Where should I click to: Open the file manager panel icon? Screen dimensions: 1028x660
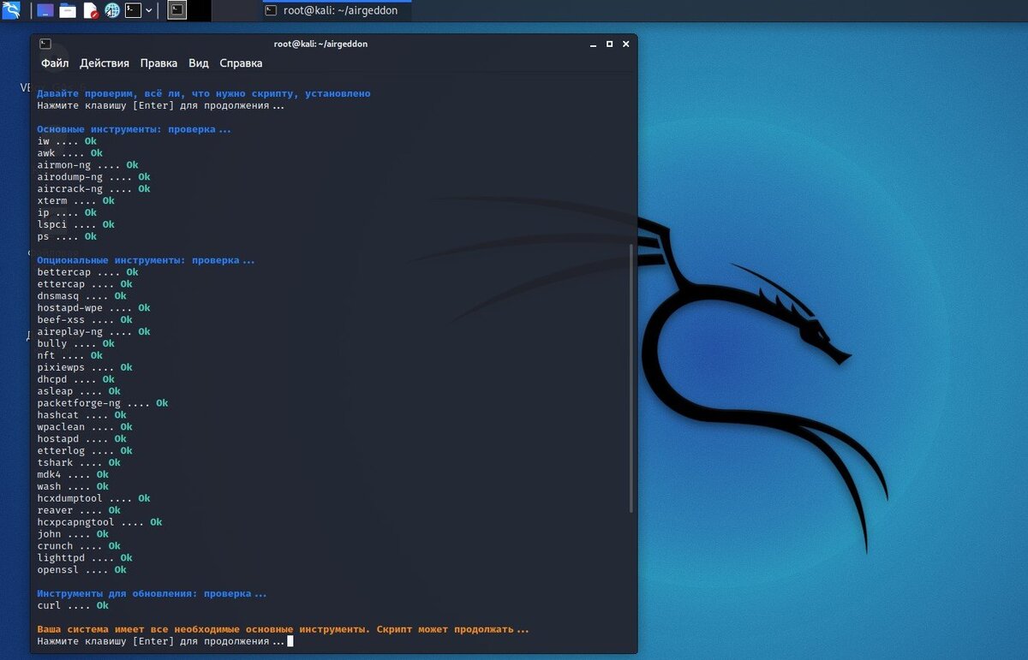pyautogui.click(x=68, y=11)
